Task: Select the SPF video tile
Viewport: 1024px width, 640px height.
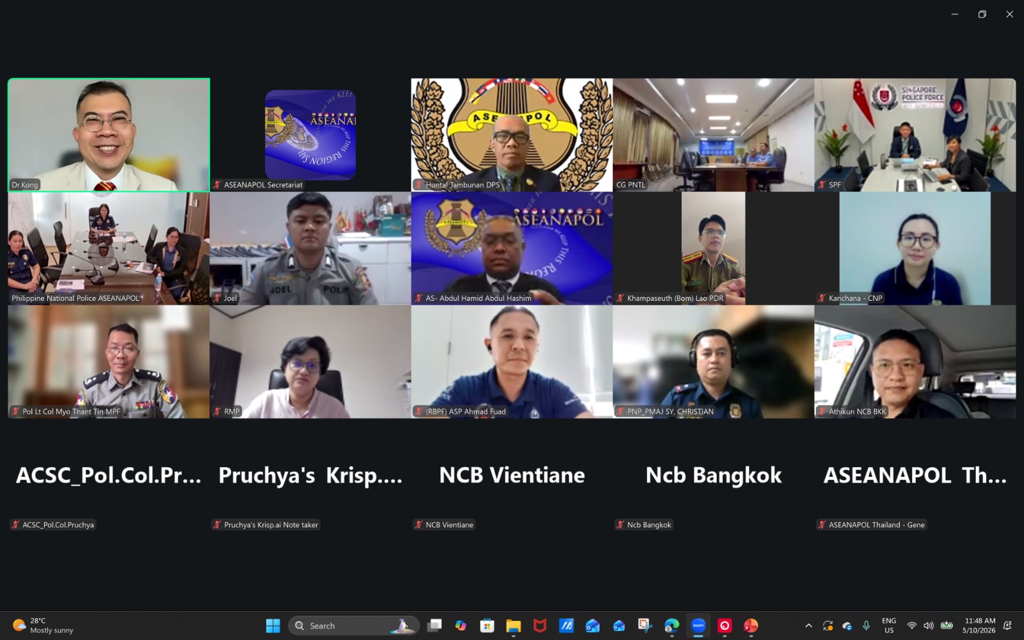Action: [915, 135]
